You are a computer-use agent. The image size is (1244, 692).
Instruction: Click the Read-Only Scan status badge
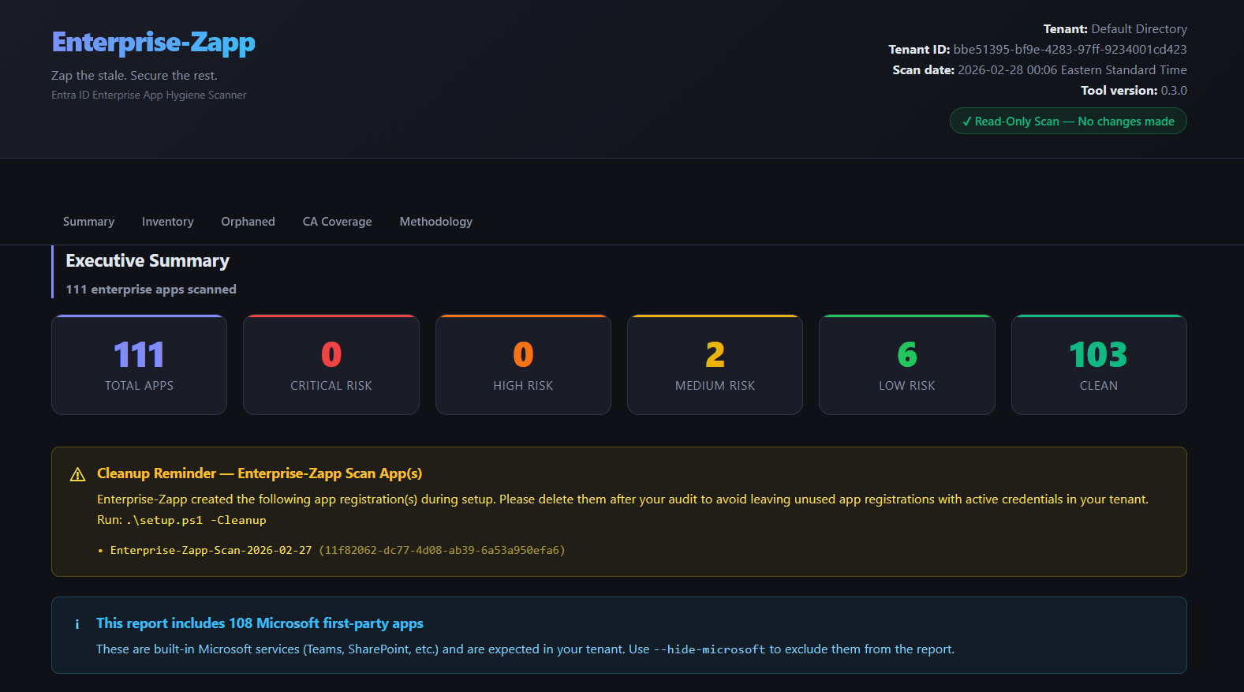[1068, 121]
